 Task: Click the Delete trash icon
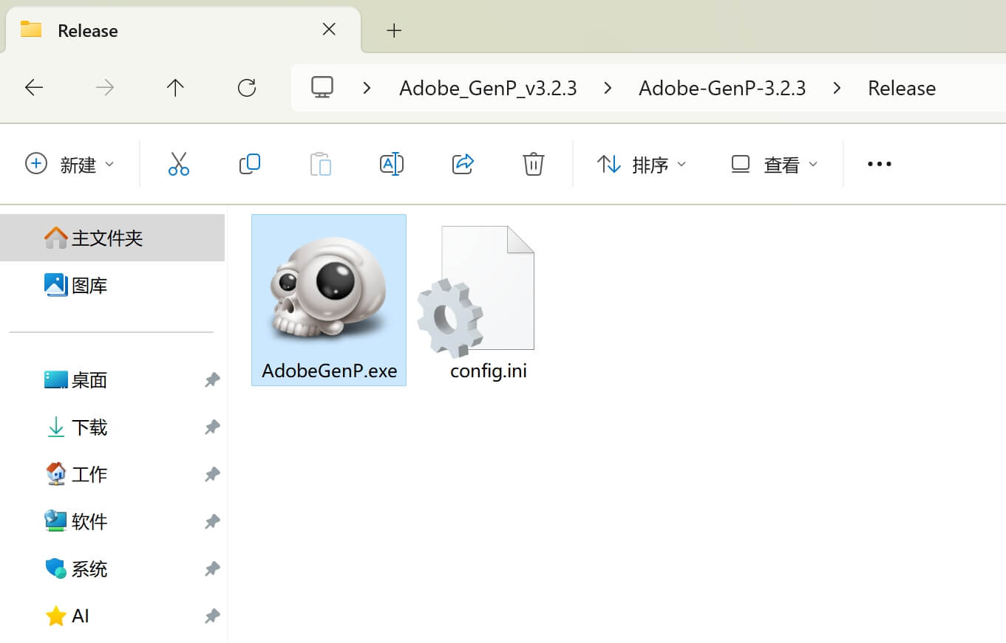coord(533,164)
